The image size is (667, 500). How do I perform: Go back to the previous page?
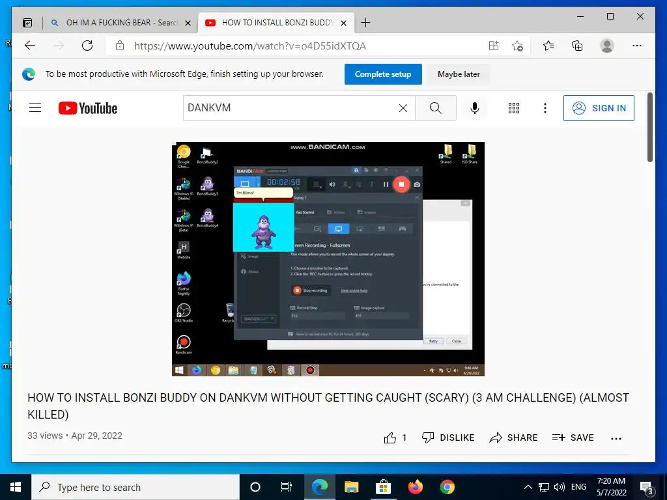coord(30,46)
